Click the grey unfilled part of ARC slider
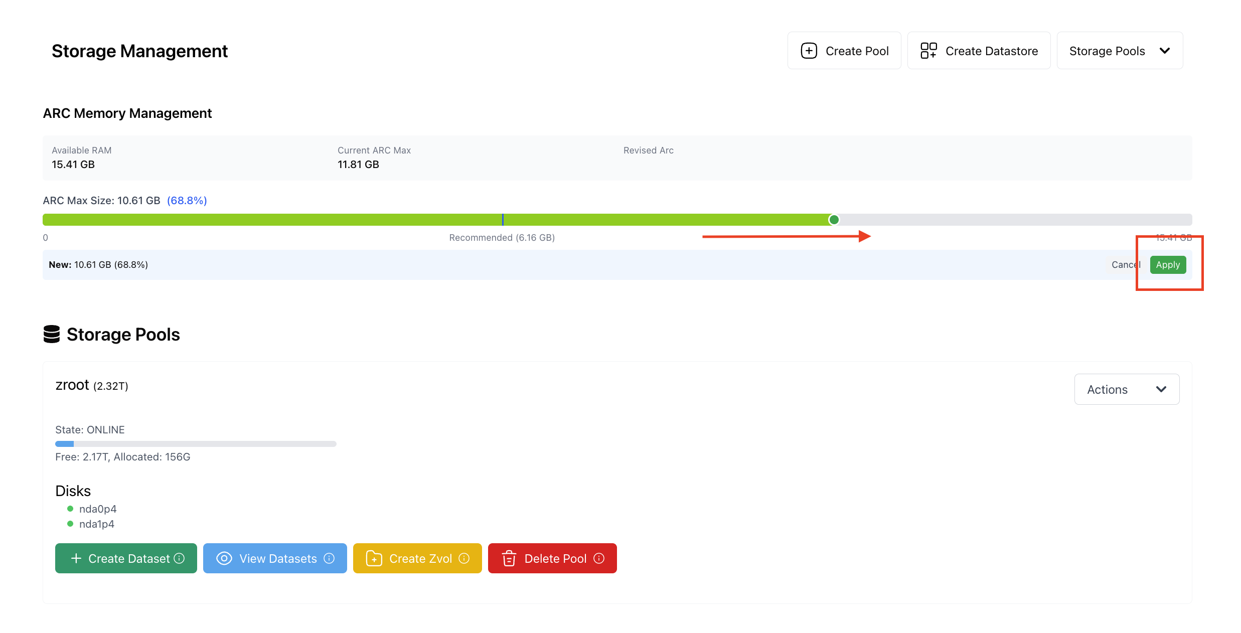This screenshot has width=1241, height=633. tap(1016, 220)
